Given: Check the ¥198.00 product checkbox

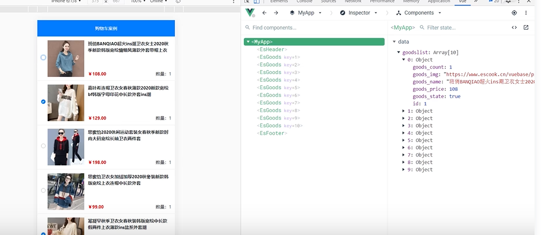Looking at the screenshot, I should 43,146.
